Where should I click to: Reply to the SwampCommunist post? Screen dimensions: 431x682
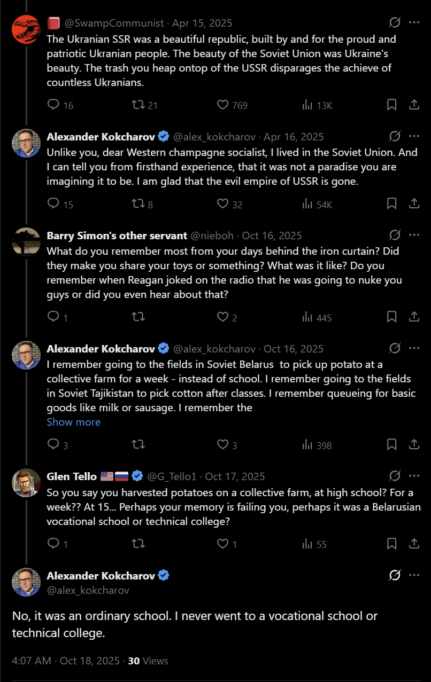(53, 105)
